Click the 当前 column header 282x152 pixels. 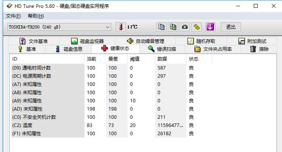coord(95,59)
